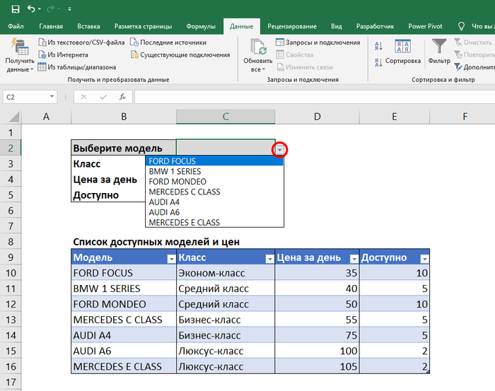This screenshot has height=391, width=495.
Task: Click the dropdown arrow in cell C2
Action: (x=281, y=149)
